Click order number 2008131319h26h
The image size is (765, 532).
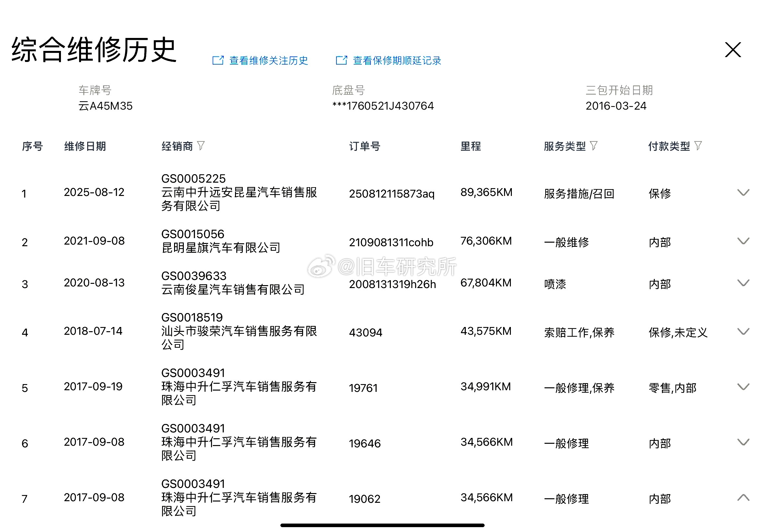pos(392,284)
